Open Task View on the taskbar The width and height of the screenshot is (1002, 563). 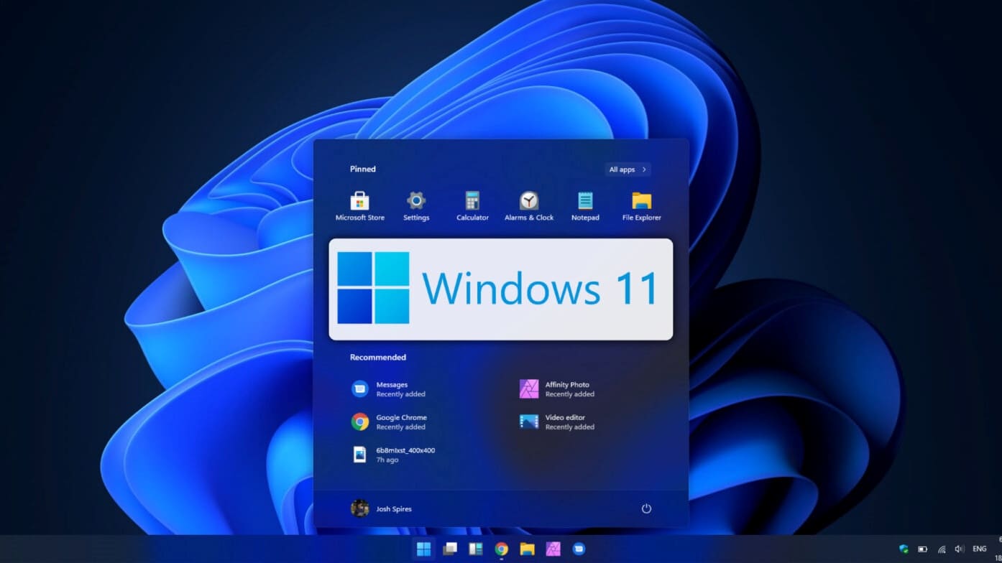click(x=450, y=549)
